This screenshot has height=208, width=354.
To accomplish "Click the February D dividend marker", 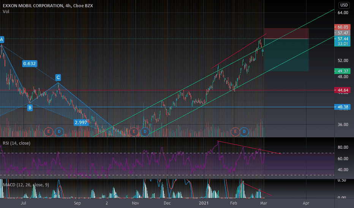I will [x=244, y=132].
